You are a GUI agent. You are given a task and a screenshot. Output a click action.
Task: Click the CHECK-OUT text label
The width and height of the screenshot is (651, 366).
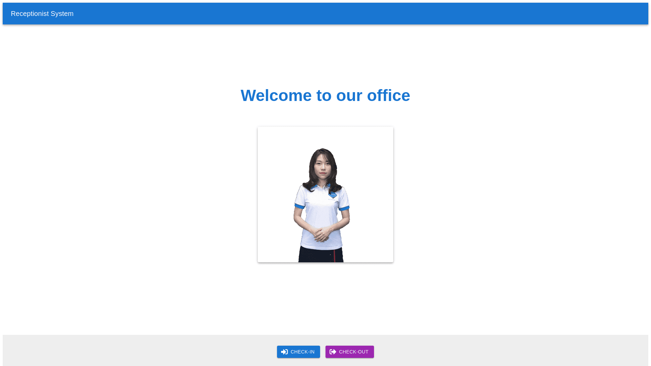click(x=354, y=352)
